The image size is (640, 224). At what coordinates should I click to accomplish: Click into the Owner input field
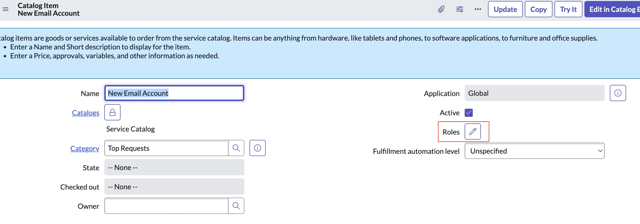166,206
